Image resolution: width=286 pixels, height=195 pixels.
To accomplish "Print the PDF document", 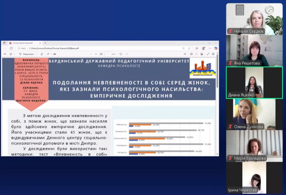I will [x=191, y=54].
